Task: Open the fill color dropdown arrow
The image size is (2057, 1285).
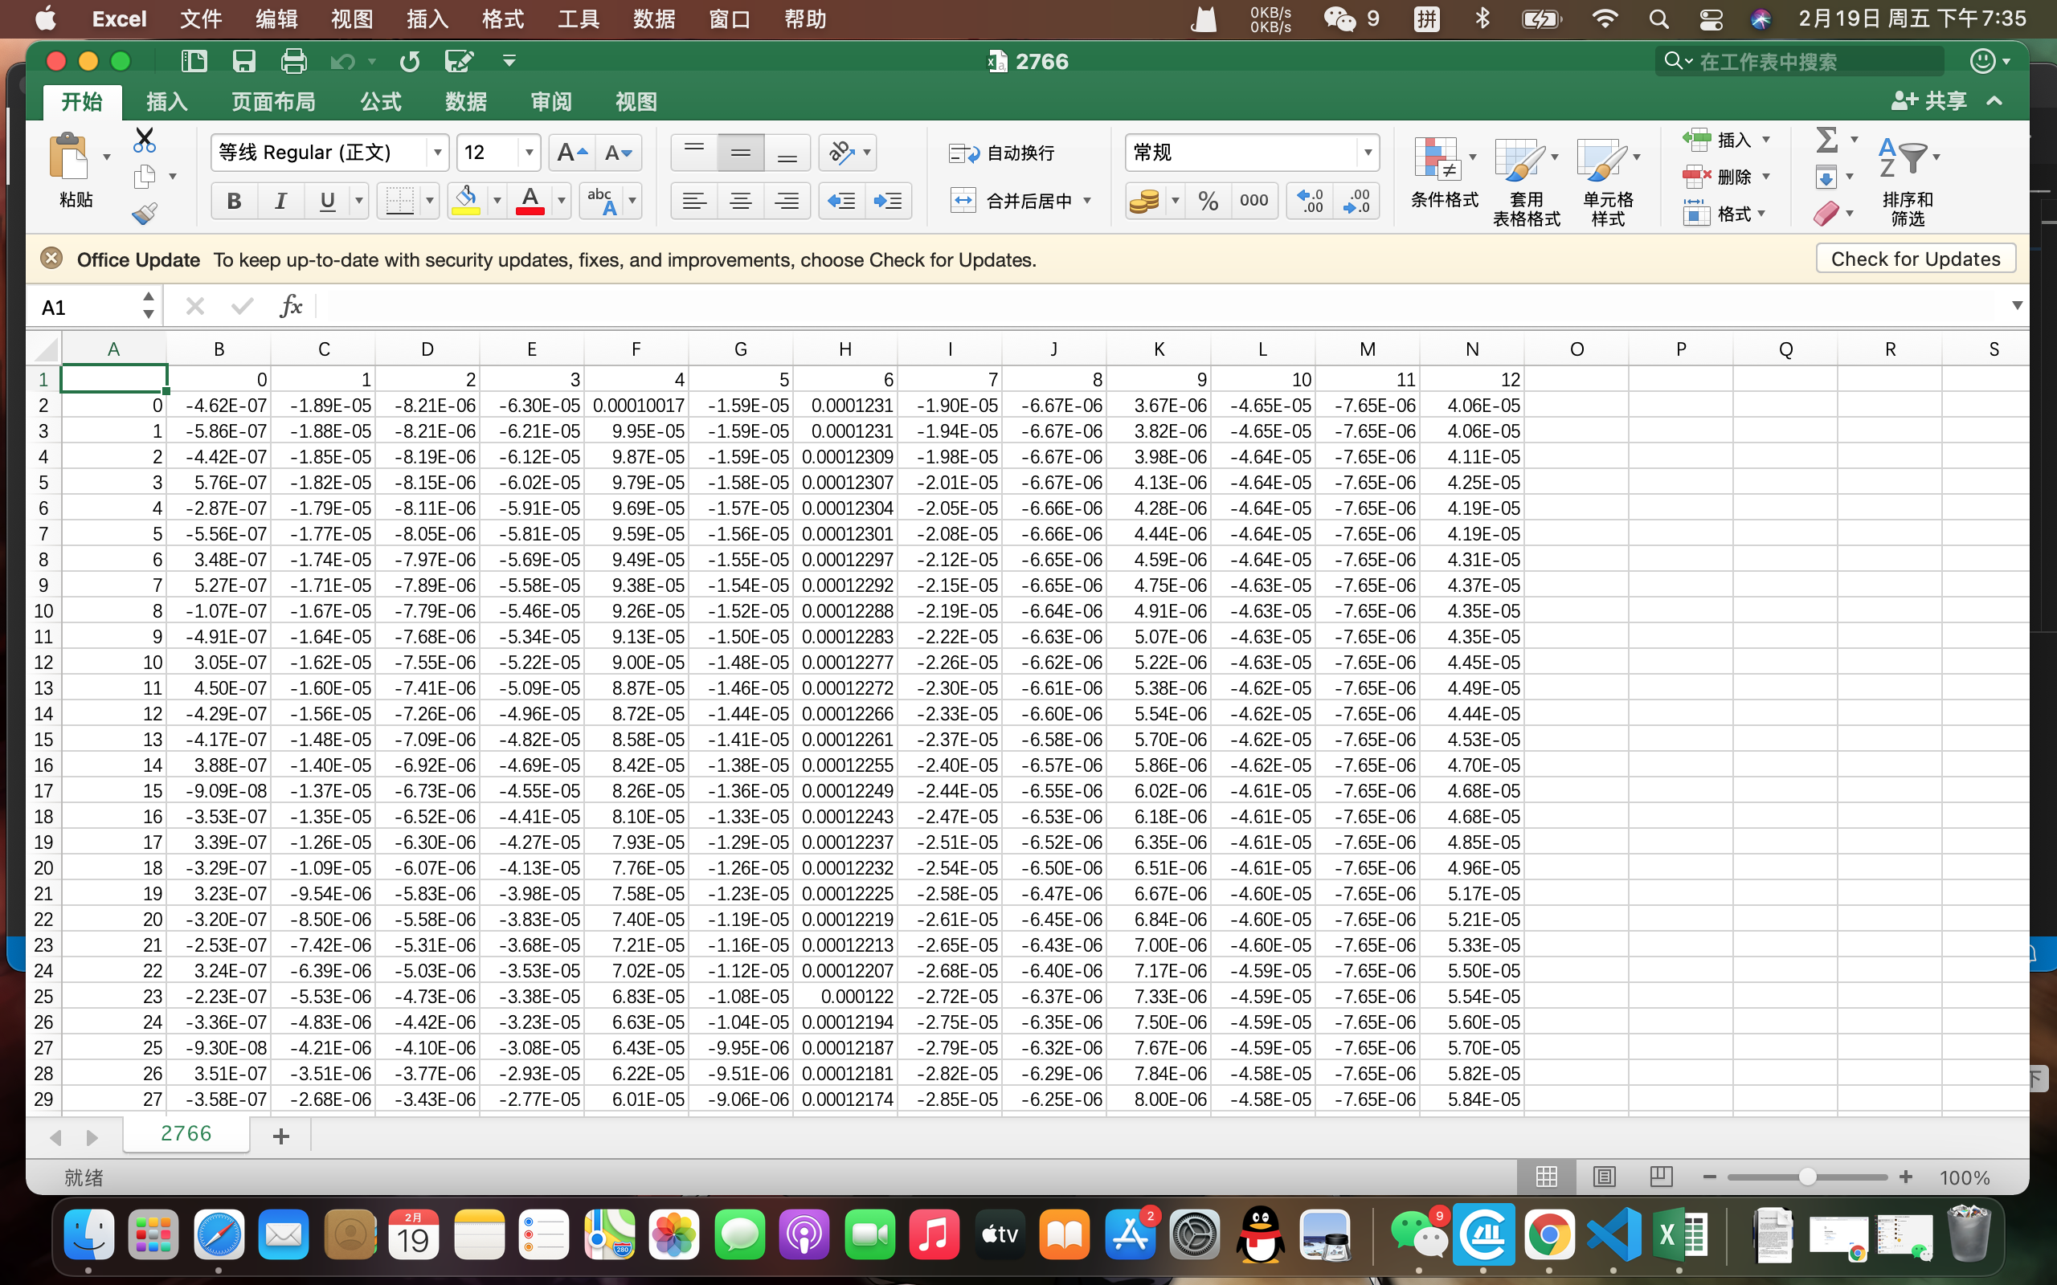Action: point(497,201)
